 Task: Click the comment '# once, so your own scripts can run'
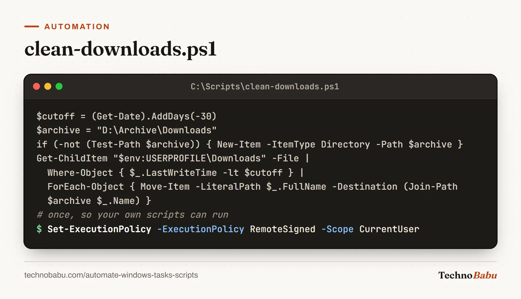[x=132, y=215]
